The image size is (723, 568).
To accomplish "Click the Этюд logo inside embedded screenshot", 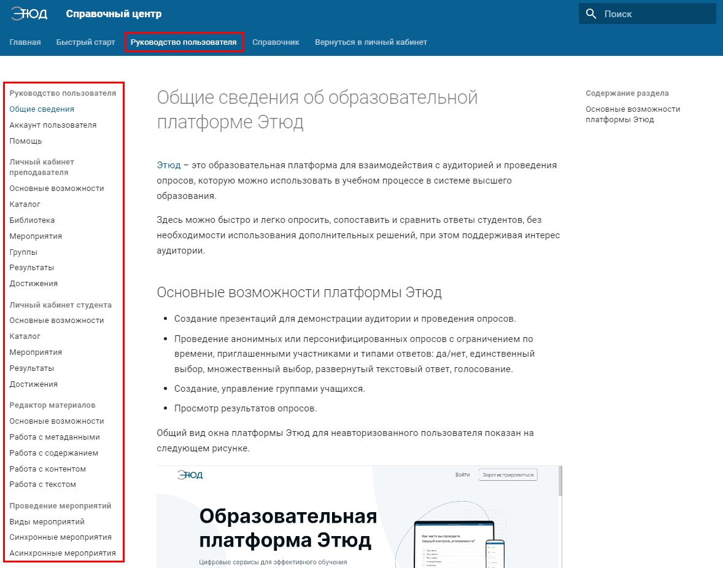I will [190, 475].
